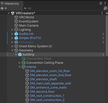
Task: Select SM_entrance_zone_walls
Action: tap(48, 88)
